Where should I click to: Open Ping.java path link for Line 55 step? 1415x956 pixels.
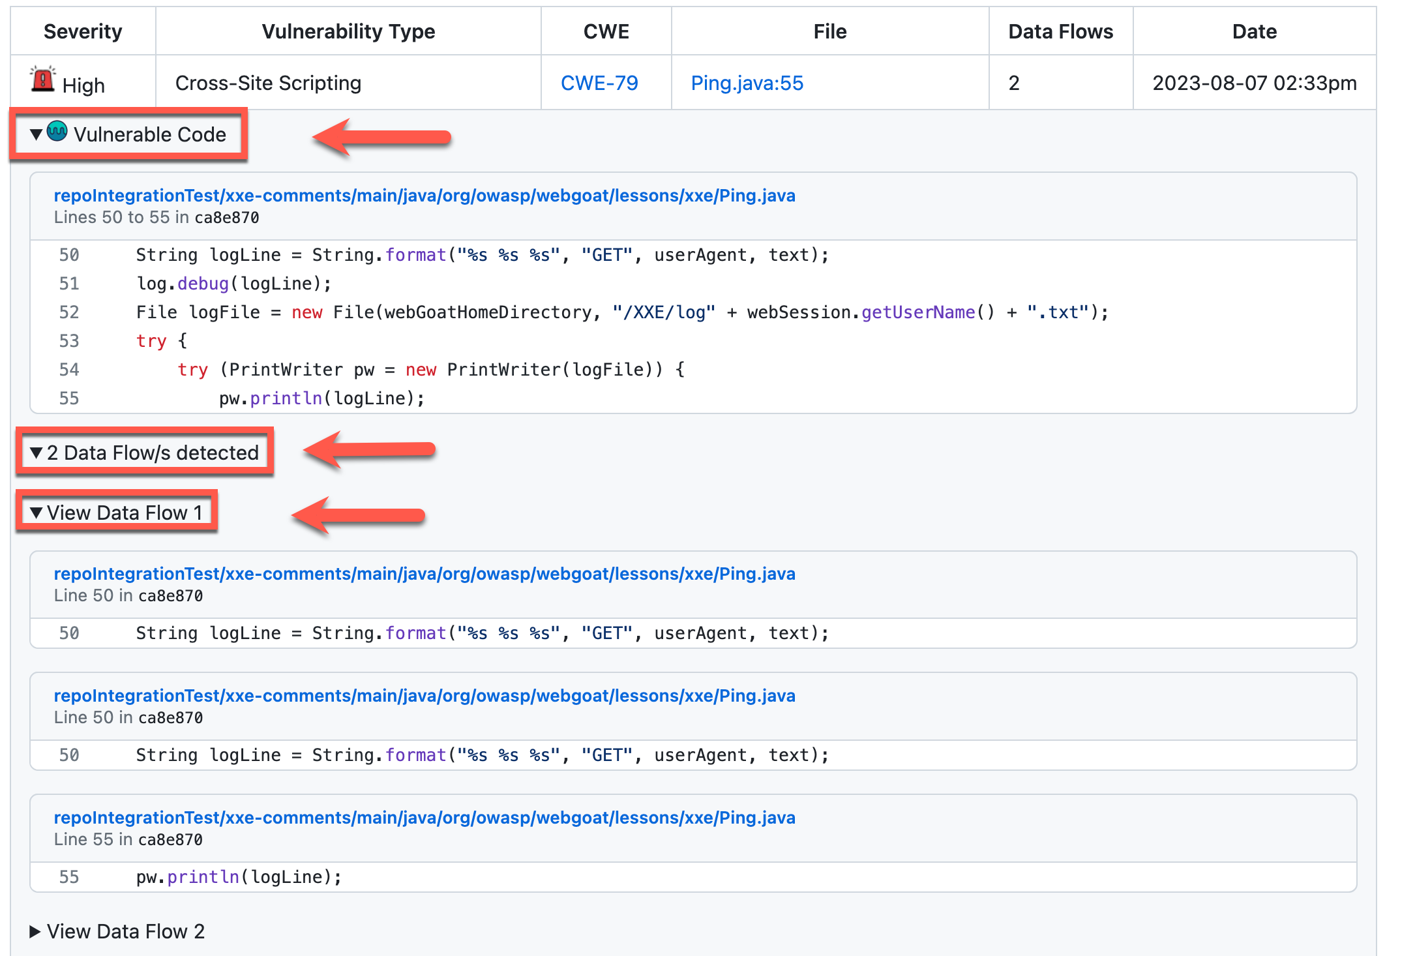[x=424, y=818]
